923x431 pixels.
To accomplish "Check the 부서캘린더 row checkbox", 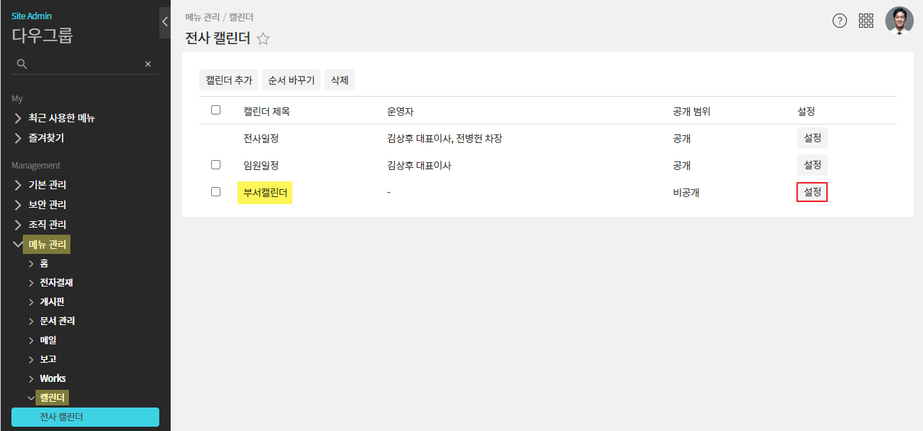I will click(216, 192).
